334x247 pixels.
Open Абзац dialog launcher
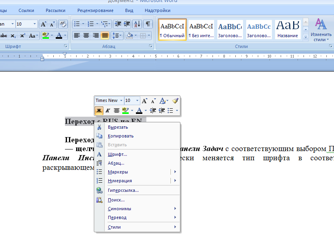click(x=151, y=46)
